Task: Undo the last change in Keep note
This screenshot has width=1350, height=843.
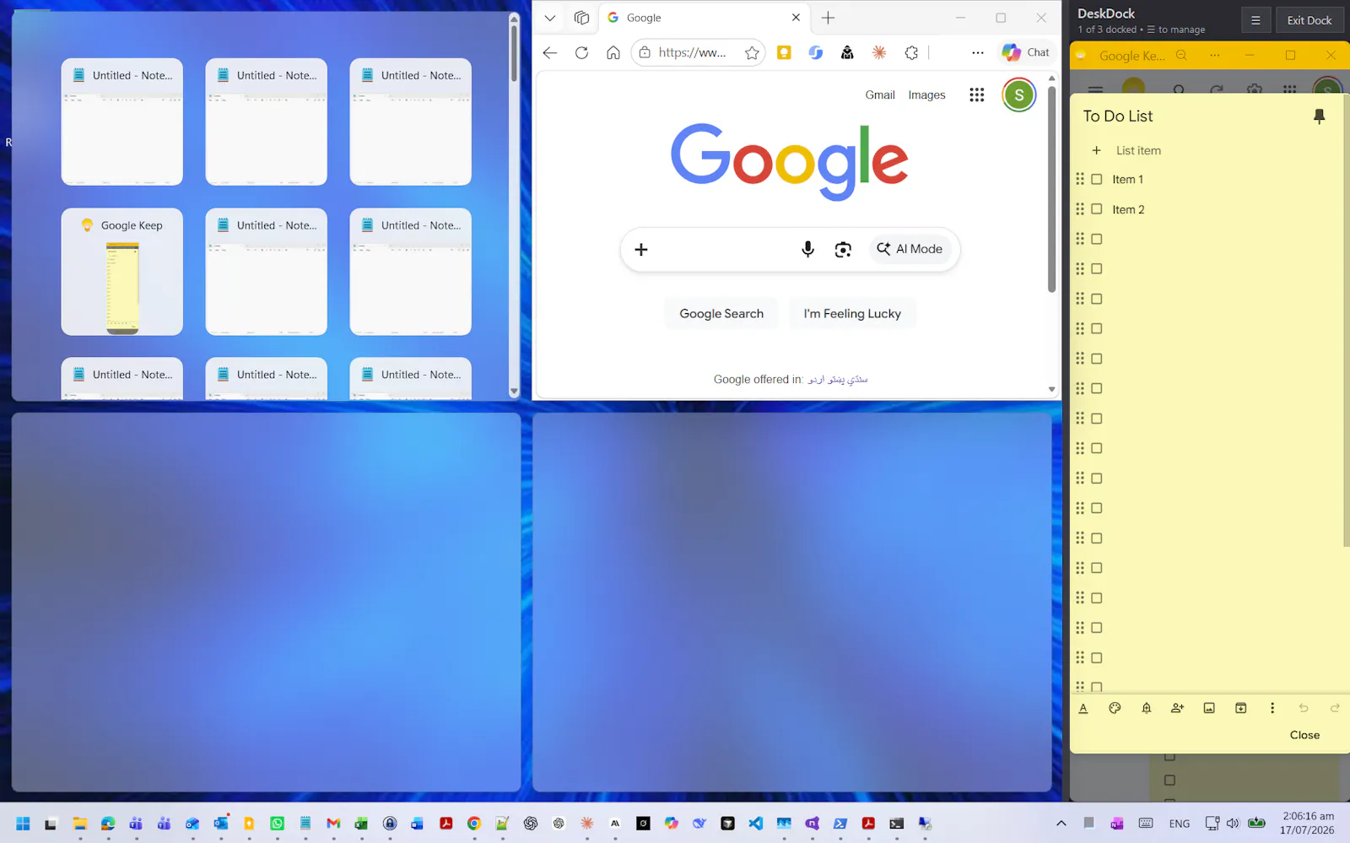Action: coord(1304,708)
